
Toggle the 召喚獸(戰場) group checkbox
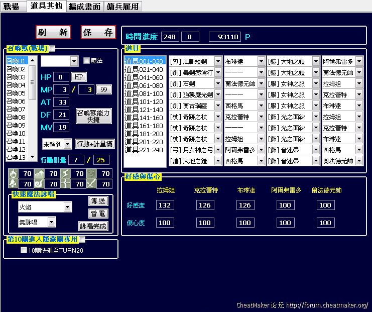pos(52,49)
